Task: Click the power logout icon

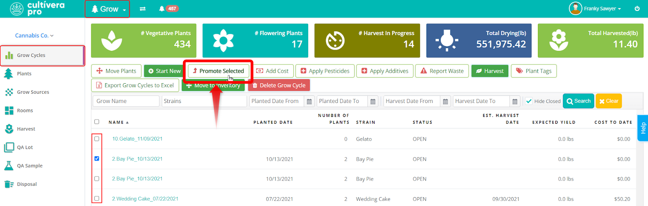Action: 637,8
